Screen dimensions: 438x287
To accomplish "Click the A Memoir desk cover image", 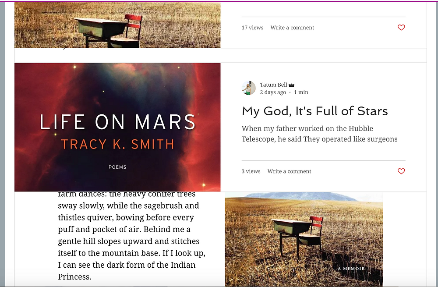I will pos(304,239).
